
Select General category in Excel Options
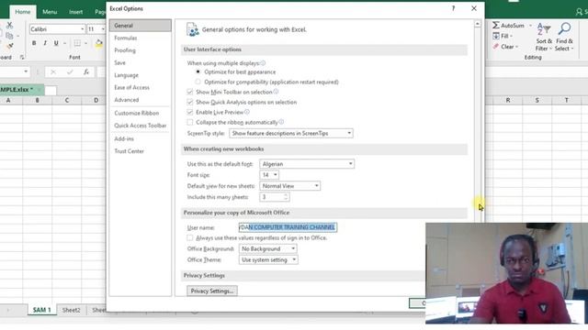point(141,26)
